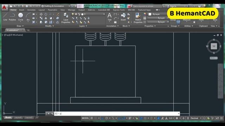
Task: Toggle polar tracking in status bar
Action: click(107, 118)
